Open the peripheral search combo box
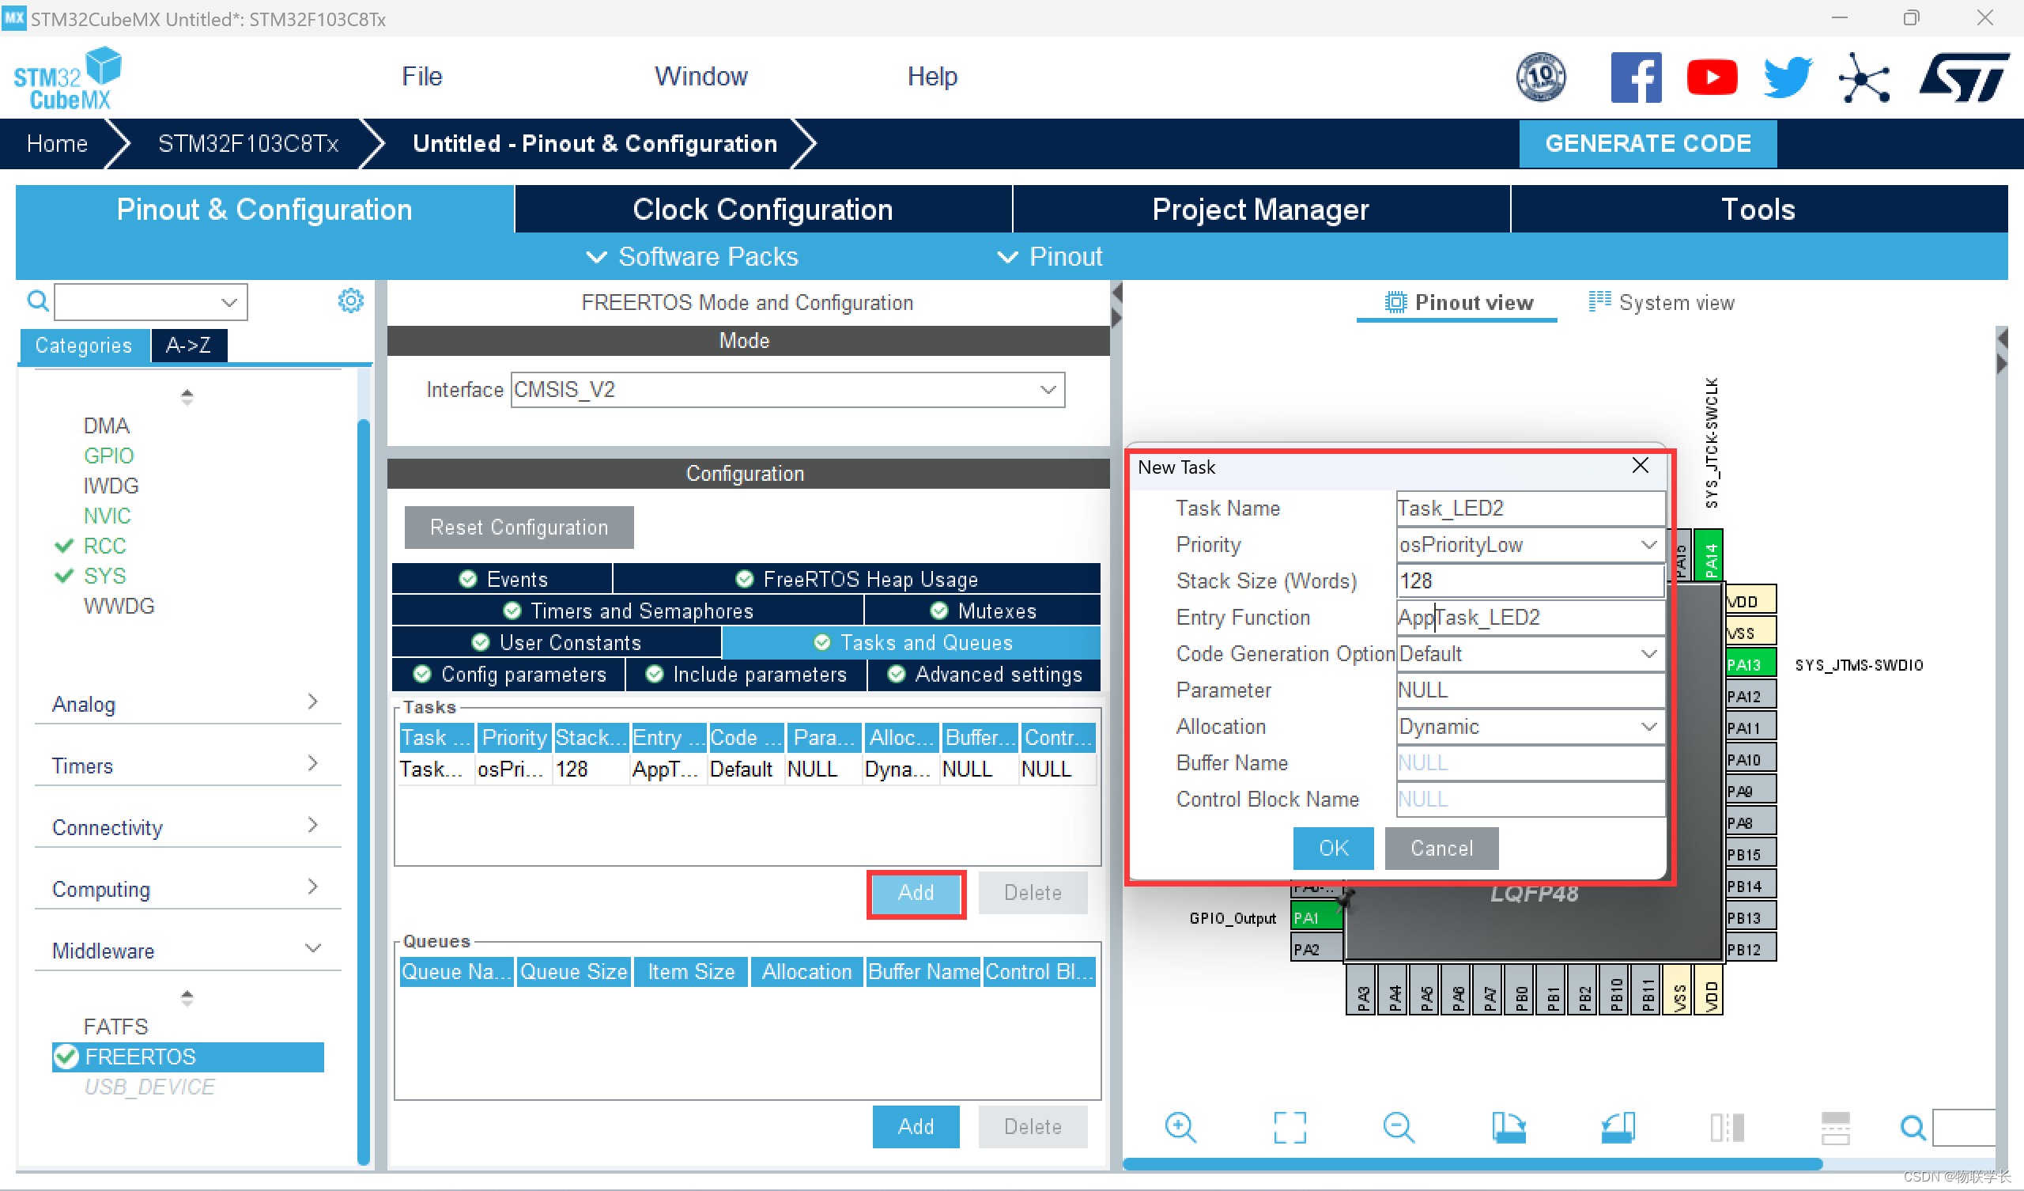Image resolution: width=2024 pixels, height=1191 pixels. point(150,301)
